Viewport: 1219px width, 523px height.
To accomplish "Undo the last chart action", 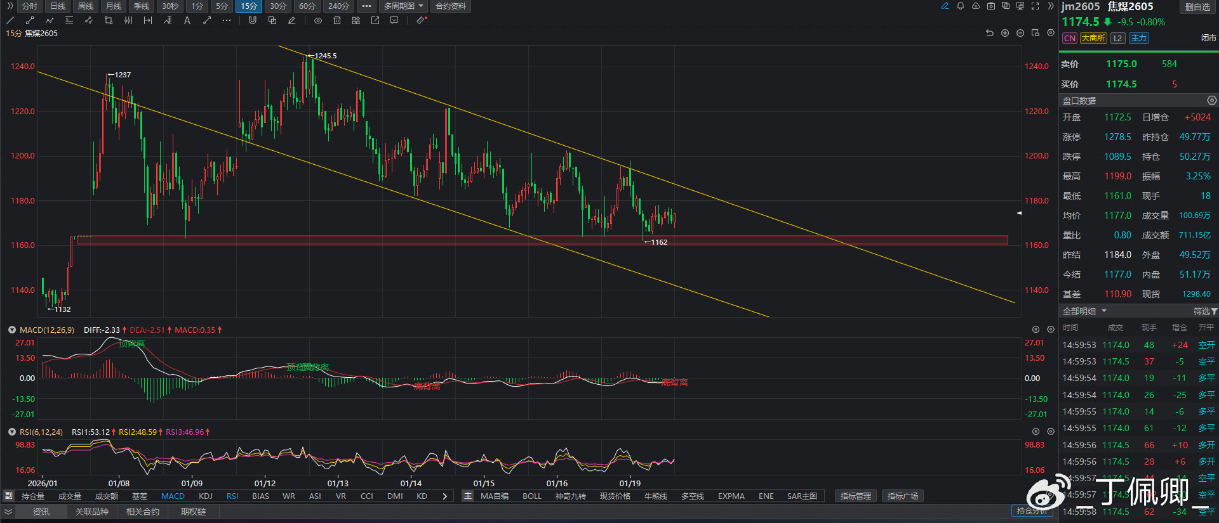I will click(x=989, y=33).
